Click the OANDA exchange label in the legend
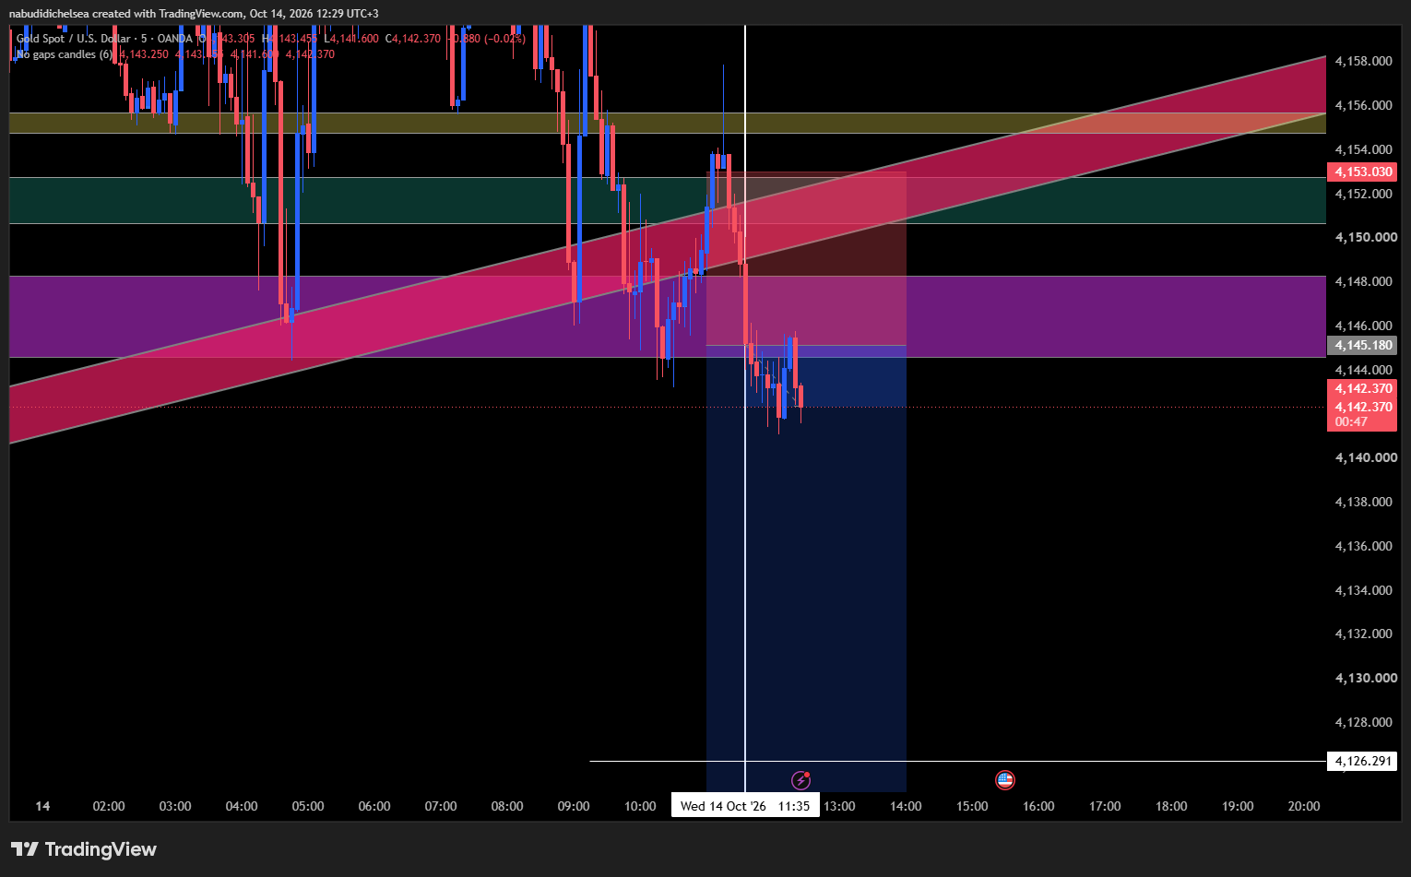Screen dimensions: 1411x877 [x=175, y=39]
